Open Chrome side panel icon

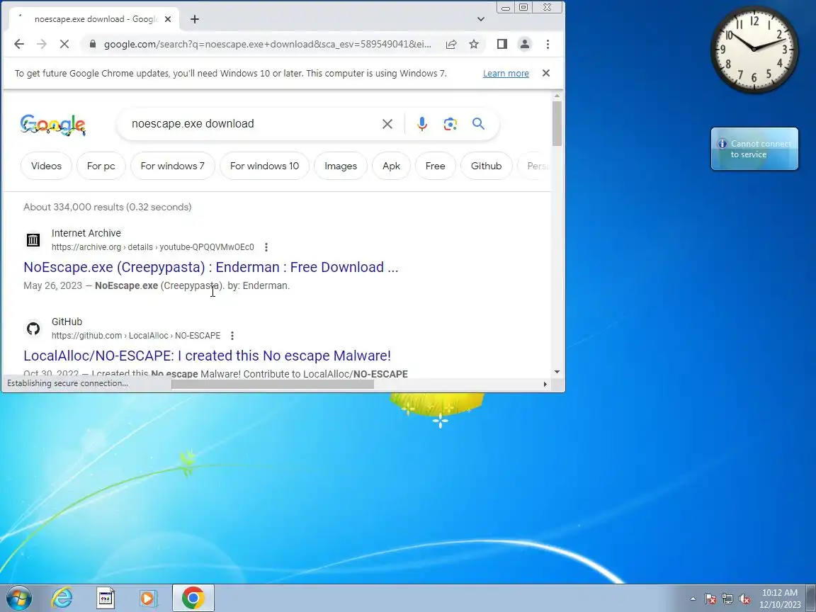(501, 44)
